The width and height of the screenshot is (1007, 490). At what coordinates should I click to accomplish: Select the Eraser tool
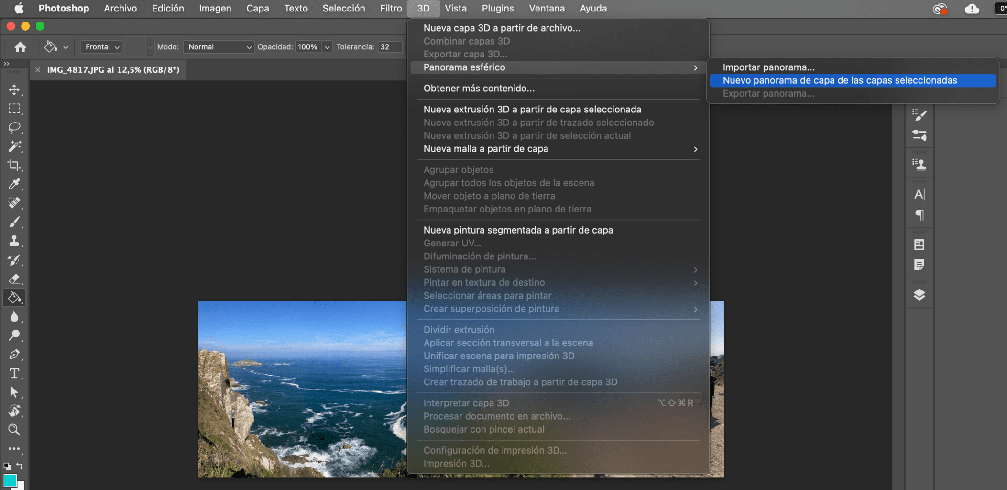[x=14, y=278]
